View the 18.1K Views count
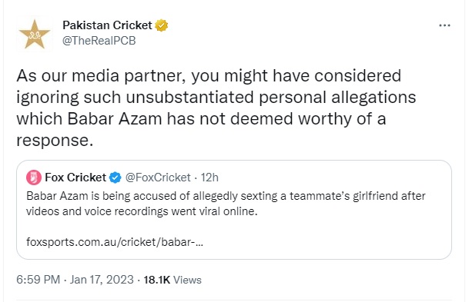469x302 pixels. click(173, 280)
